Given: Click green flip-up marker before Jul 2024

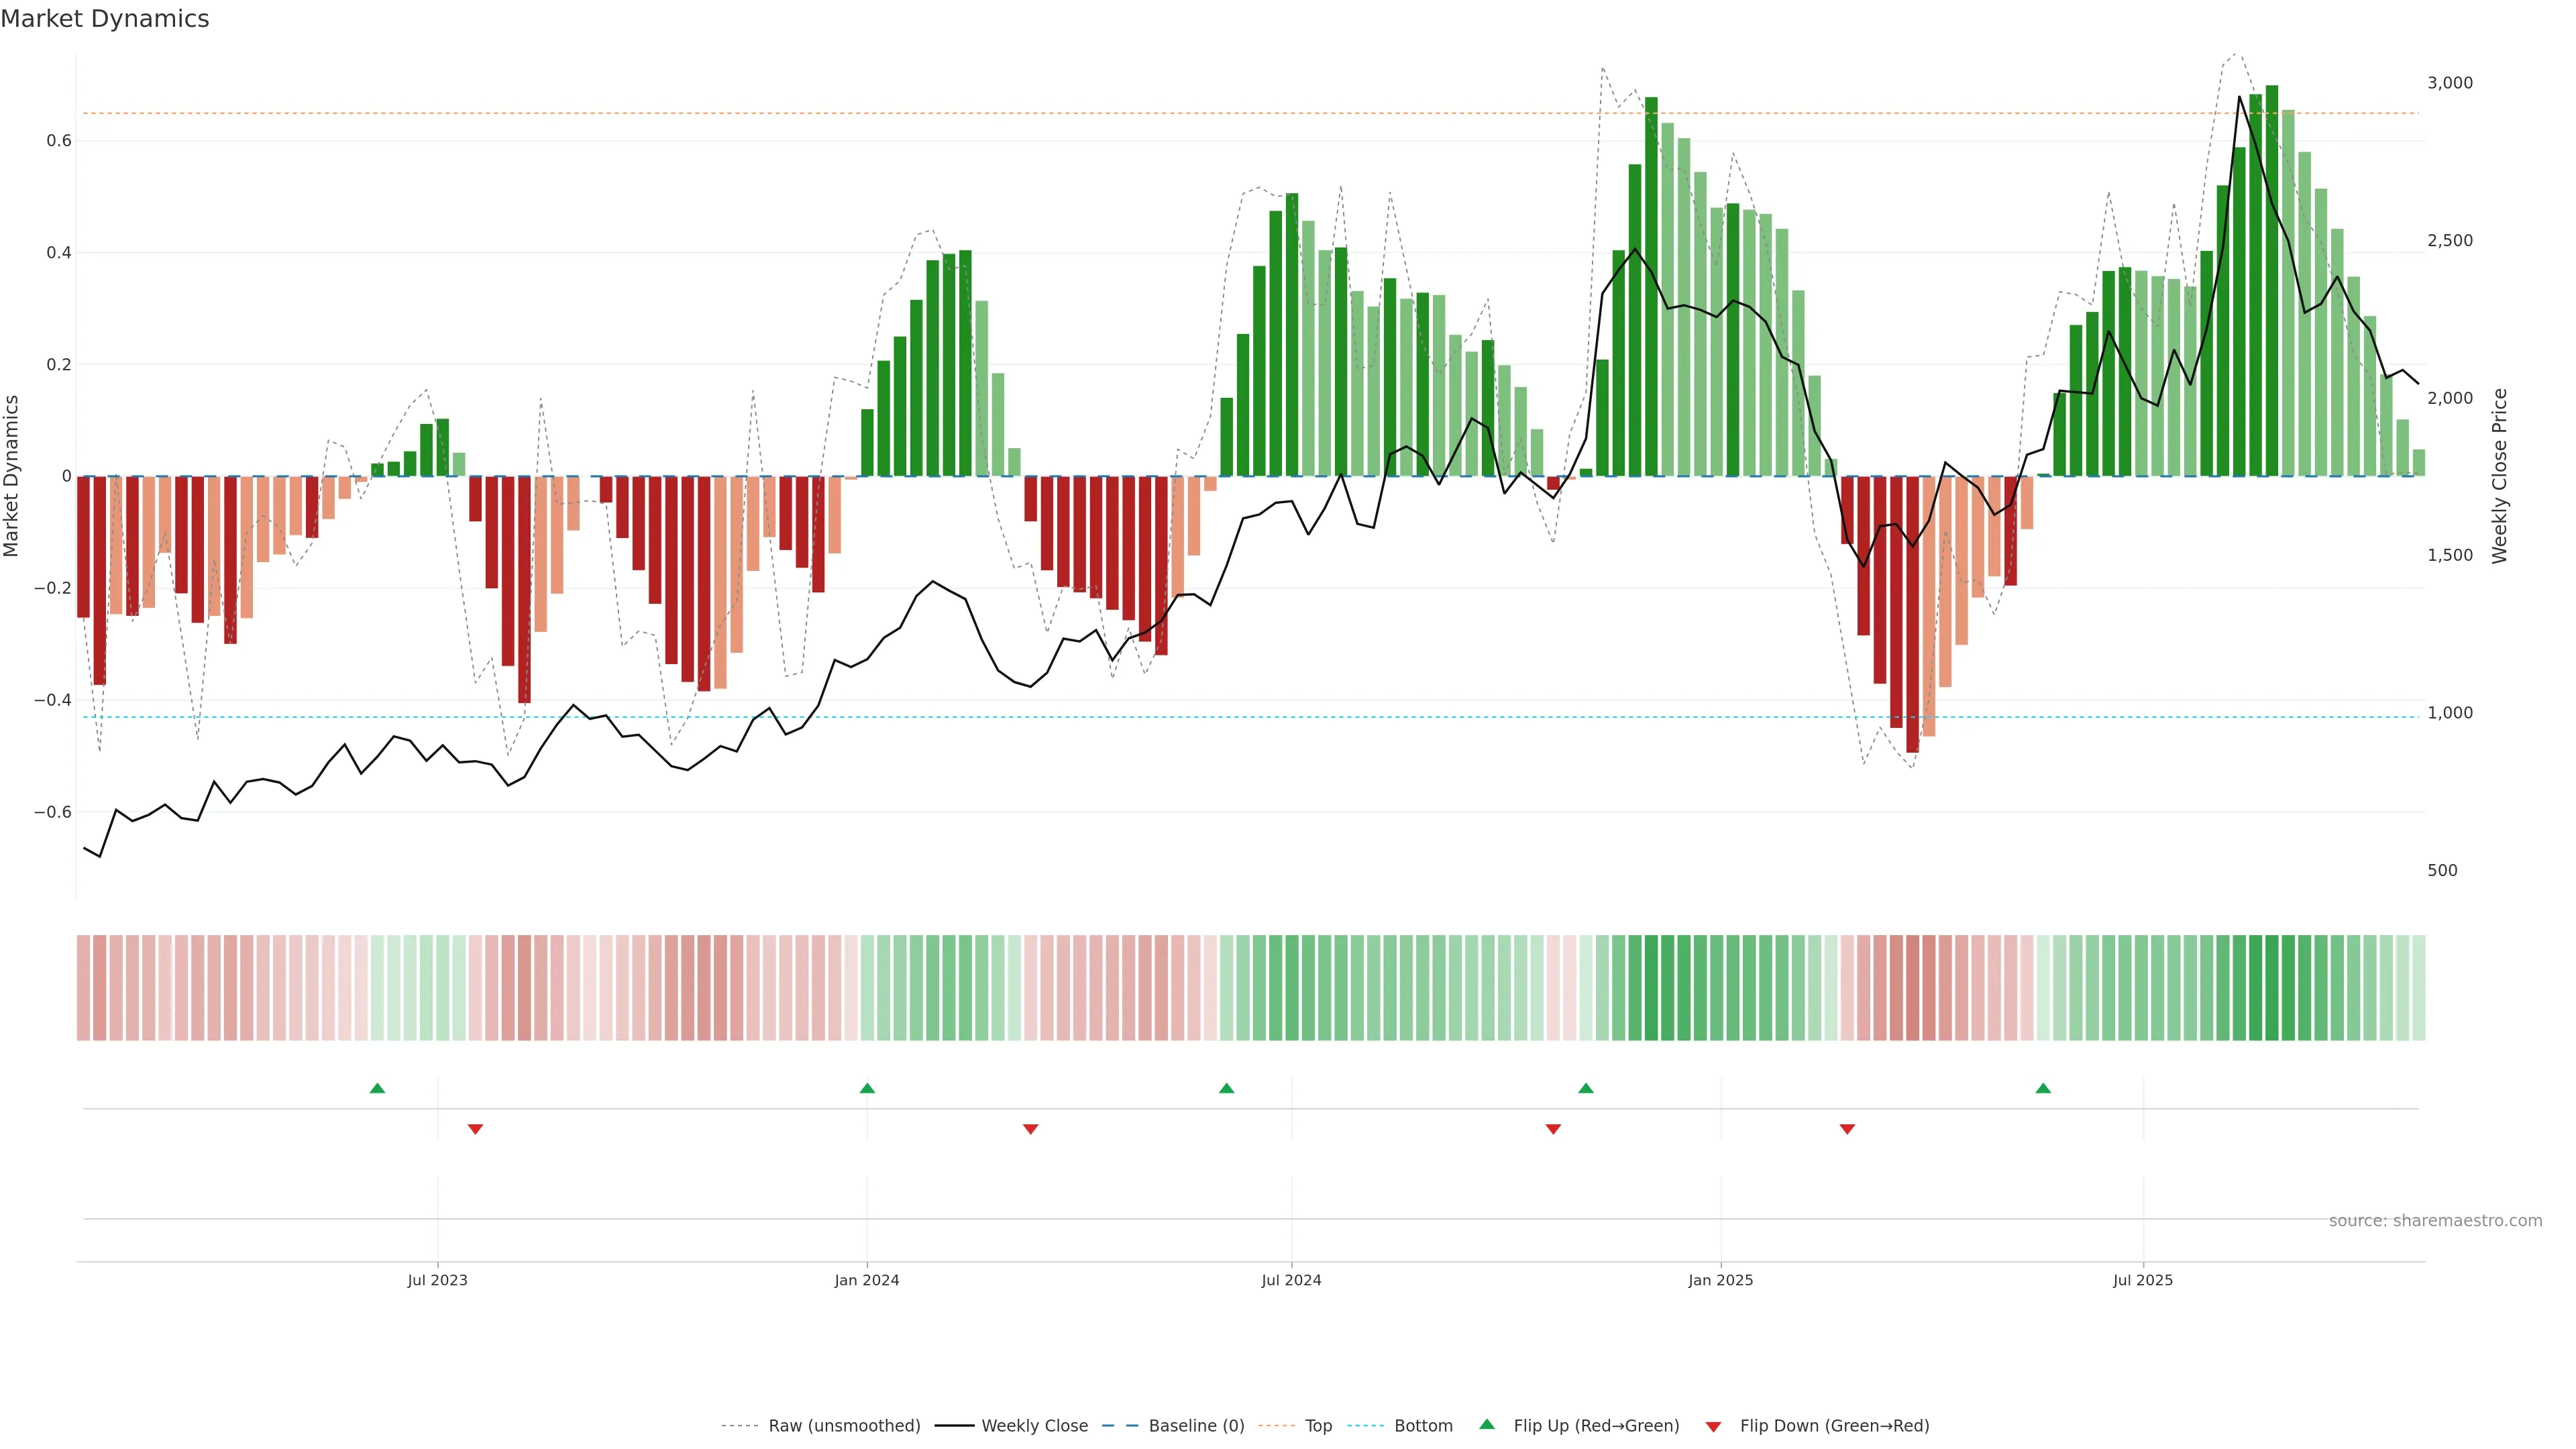Looking at the screenshot, I should (x=1226, y=1088).
